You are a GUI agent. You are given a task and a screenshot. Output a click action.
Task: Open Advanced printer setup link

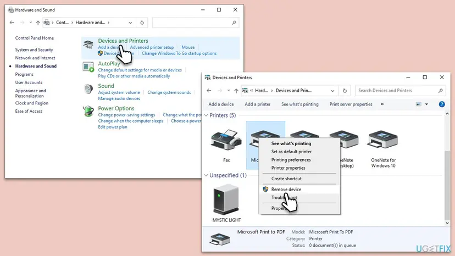[x=152, y=47]
